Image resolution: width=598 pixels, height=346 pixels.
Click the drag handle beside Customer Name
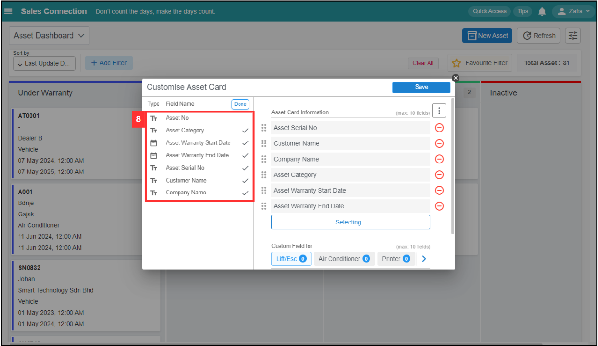click(x=264, y=143)
